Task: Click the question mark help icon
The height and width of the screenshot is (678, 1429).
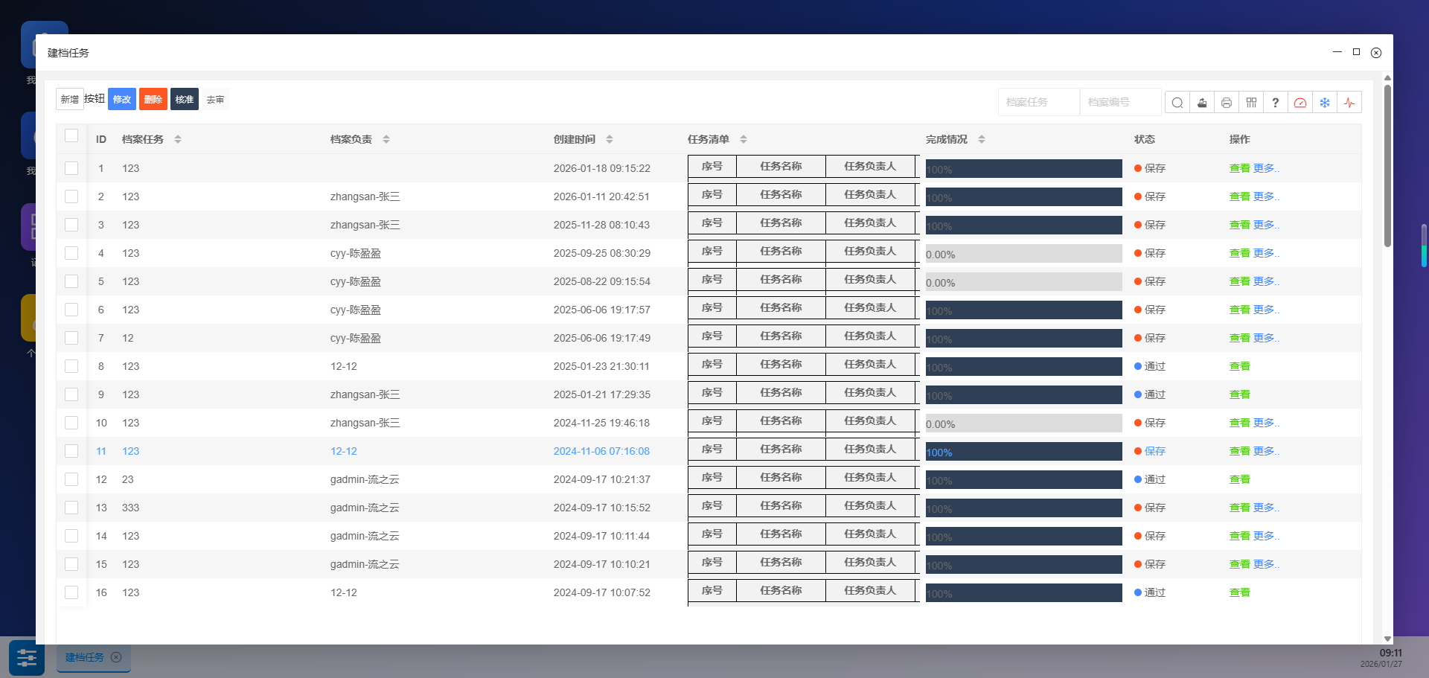Action: click(1275, 103)
